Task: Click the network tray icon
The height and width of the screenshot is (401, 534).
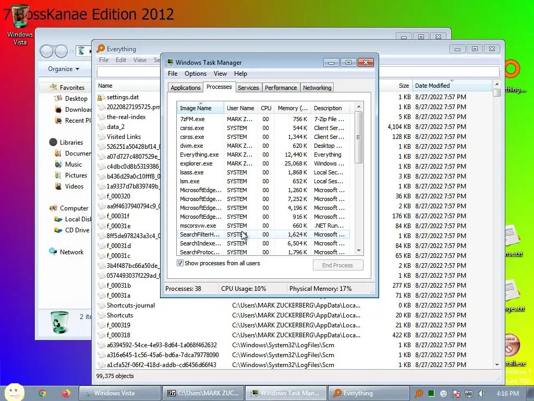Action: (x=469, y=394)
